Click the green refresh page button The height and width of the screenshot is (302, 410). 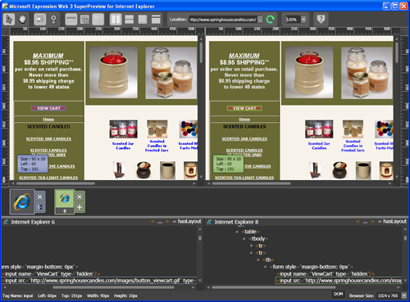(x=271, y=20)
